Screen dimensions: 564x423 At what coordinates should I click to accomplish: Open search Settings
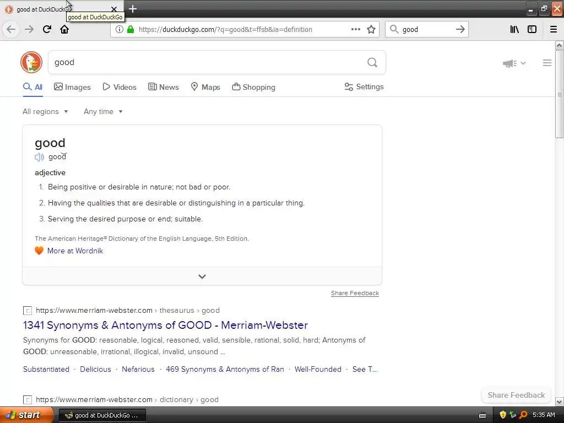(364, 86)
